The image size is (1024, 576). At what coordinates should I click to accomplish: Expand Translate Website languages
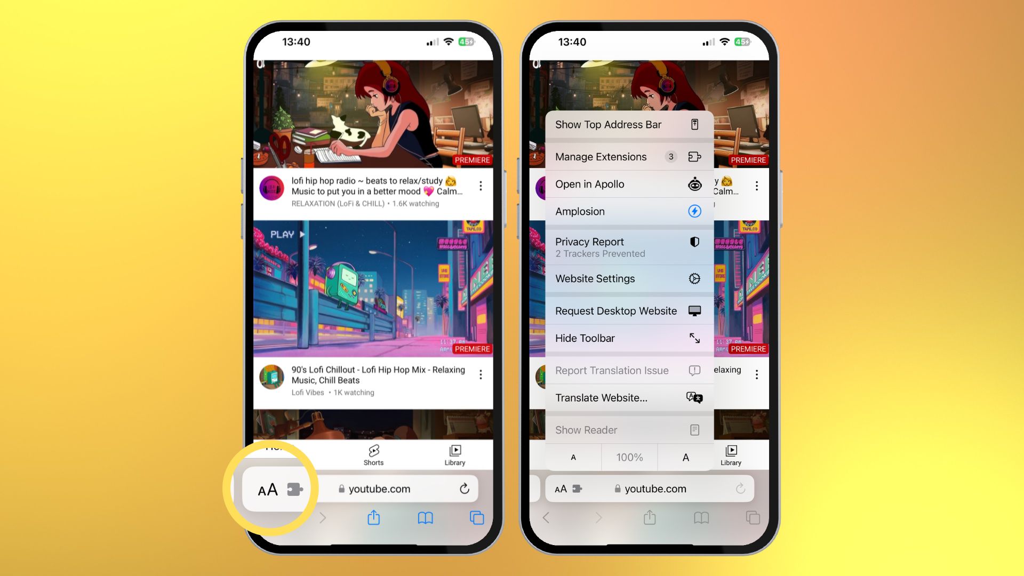pos(627,397)
